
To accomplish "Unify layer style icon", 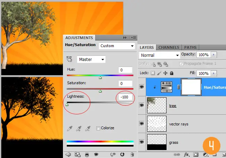I will 166,64.
